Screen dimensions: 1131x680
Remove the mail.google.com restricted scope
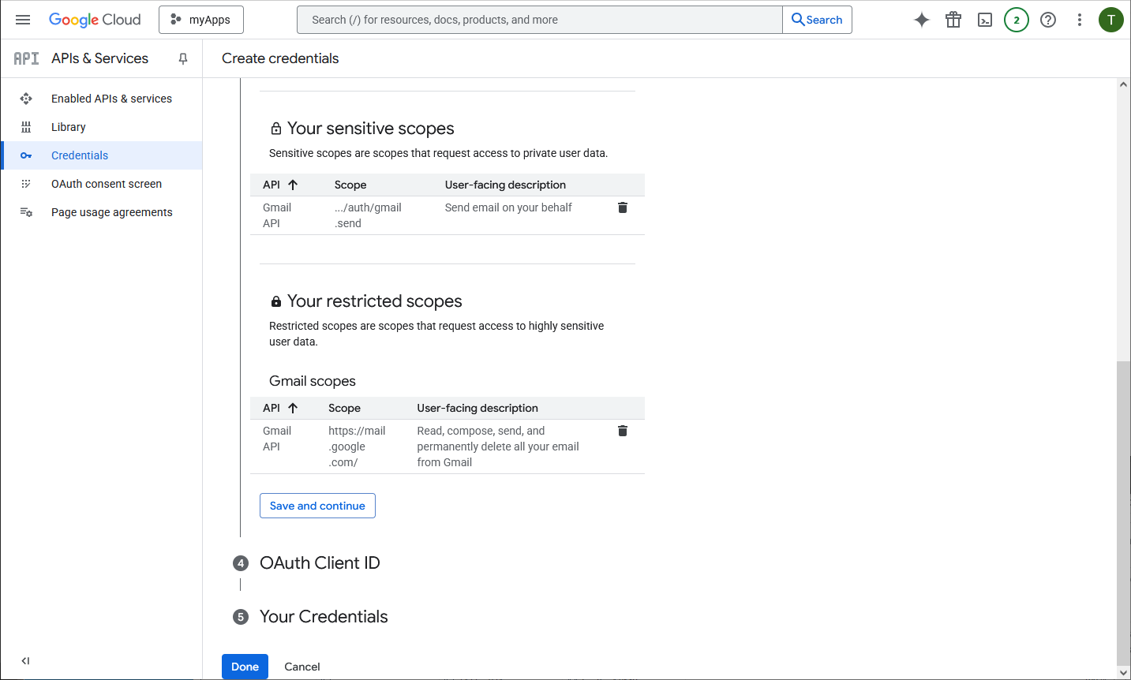tap(623, 431)
